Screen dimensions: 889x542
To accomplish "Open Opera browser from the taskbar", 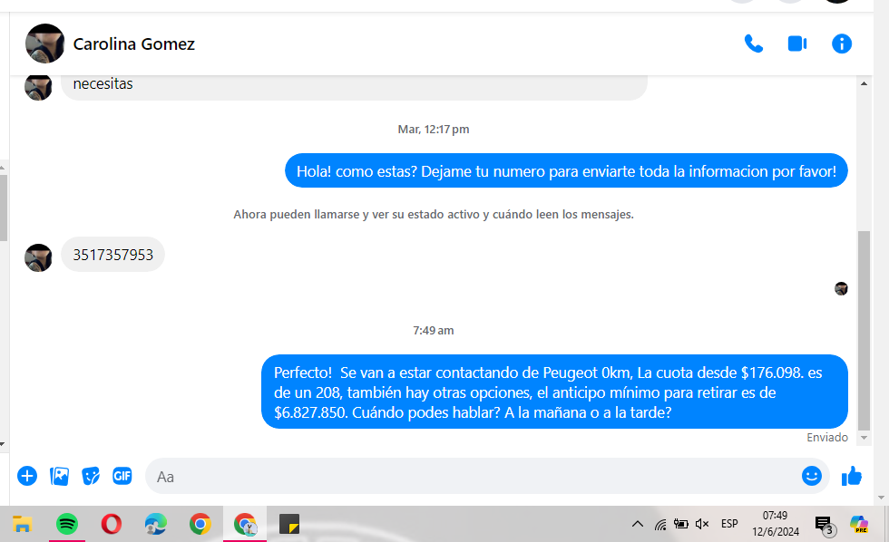I will click(x=111, y=525).
